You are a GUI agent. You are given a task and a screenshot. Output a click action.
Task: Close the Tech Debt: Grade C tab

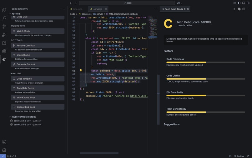(x=188, y=9)
